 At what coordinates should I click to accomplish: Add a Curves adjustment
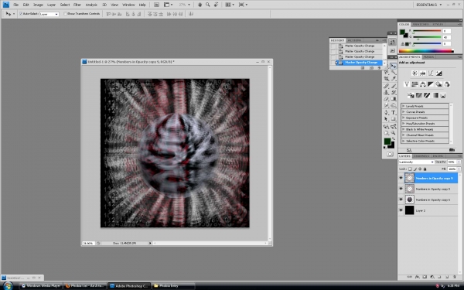(x=431, y=73)
